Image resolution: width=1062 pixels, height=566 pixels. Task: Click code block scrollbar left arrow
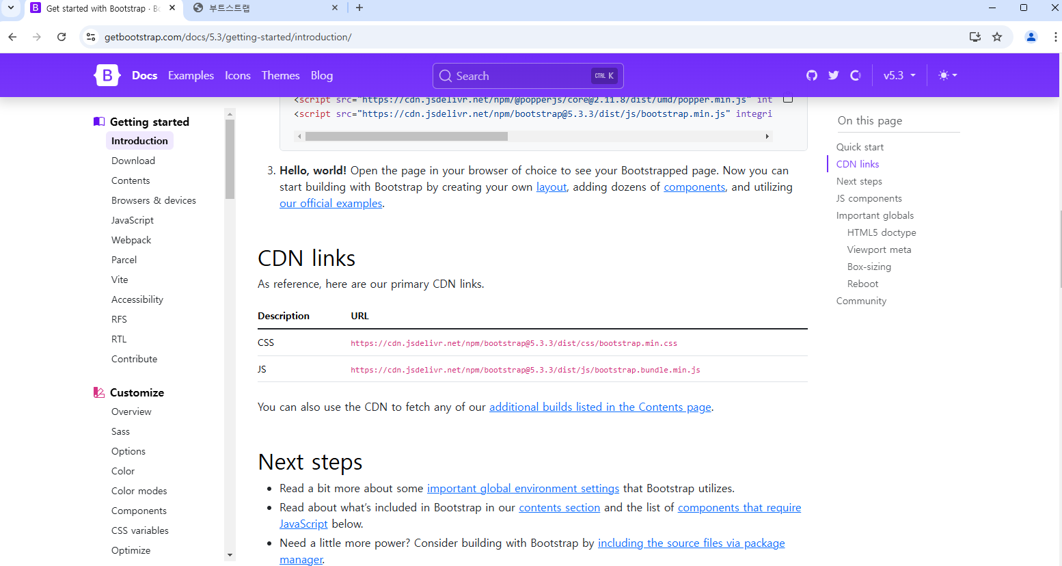[x=299, y=137]
